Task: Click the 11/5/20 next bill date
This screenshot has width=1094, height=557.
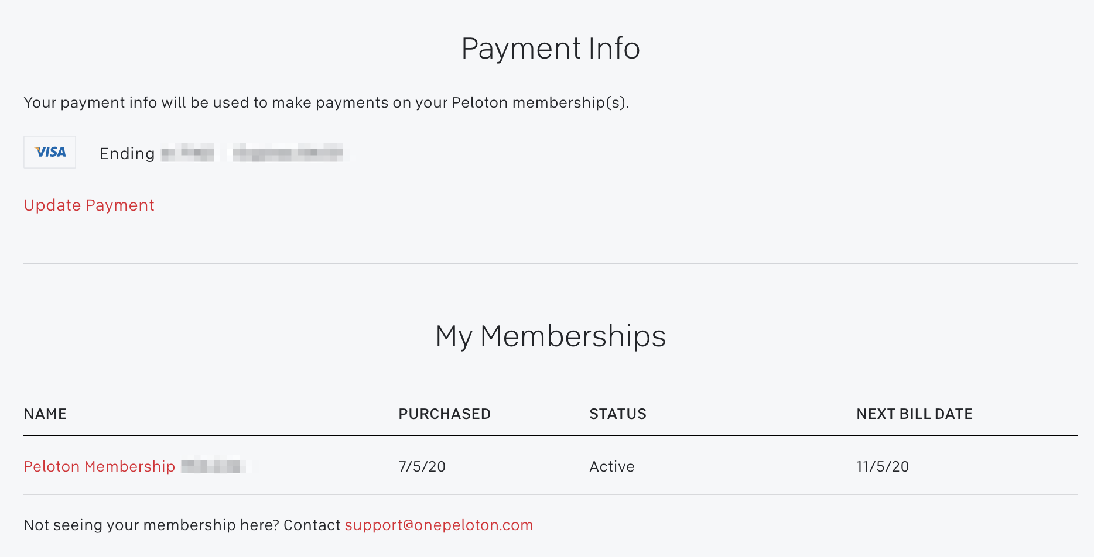Action: click(x=883, y=466)
